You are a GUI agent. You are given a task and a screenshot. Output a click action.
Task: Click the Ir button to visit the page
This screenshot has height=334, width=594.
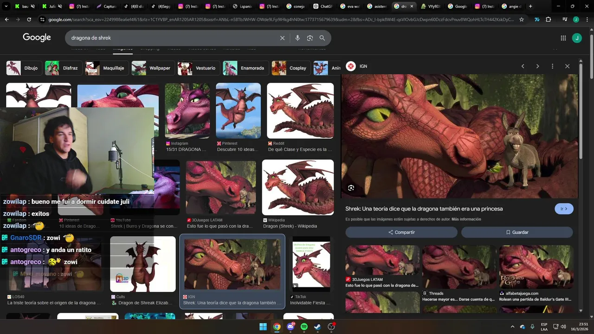(x=564, y=209)
